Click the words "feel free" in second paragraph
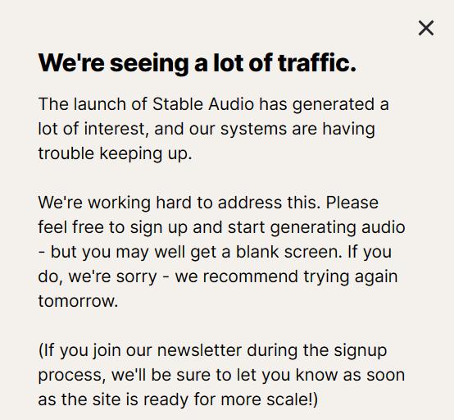The height and width of the screenshot is (420, 454). point(71,227)
